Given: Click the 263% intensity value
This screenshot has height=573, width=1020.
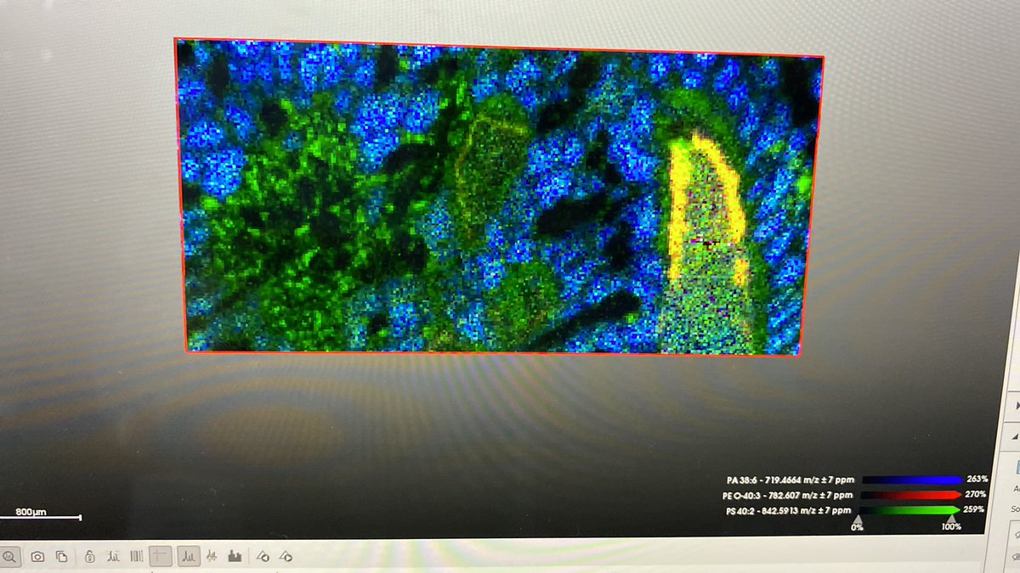Looking at the screenshot, I should 977,479.
